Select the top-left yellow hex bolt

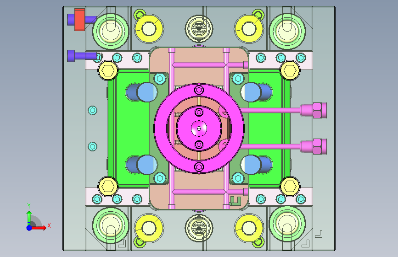pyautogui.click(x=108, y=70)
